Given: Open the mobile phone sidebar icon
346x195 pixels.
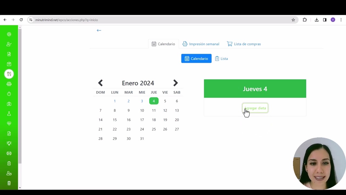Looking at the screenshot, I should tap(9, 183).
